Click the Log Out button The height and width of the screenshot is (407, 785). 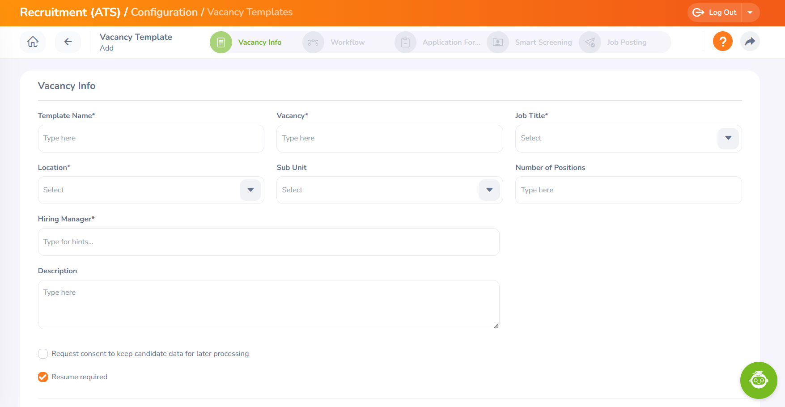click(715, 13)
